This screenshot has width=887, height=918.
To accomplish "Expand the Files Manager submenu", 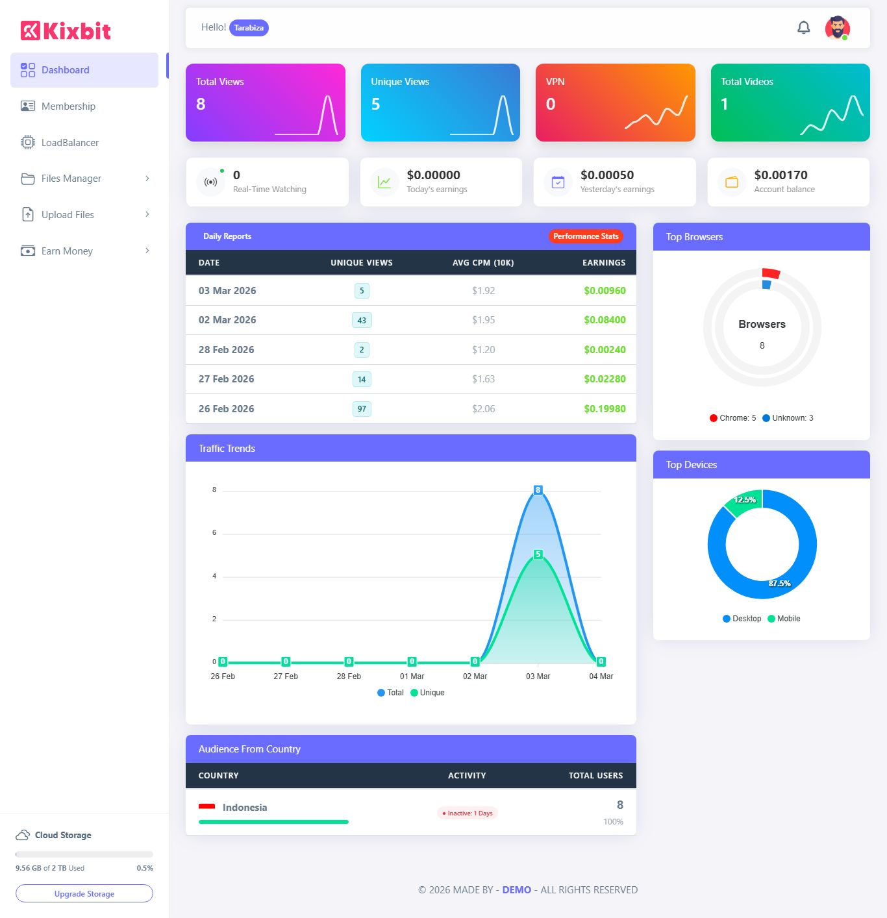I will pos(84,179).
